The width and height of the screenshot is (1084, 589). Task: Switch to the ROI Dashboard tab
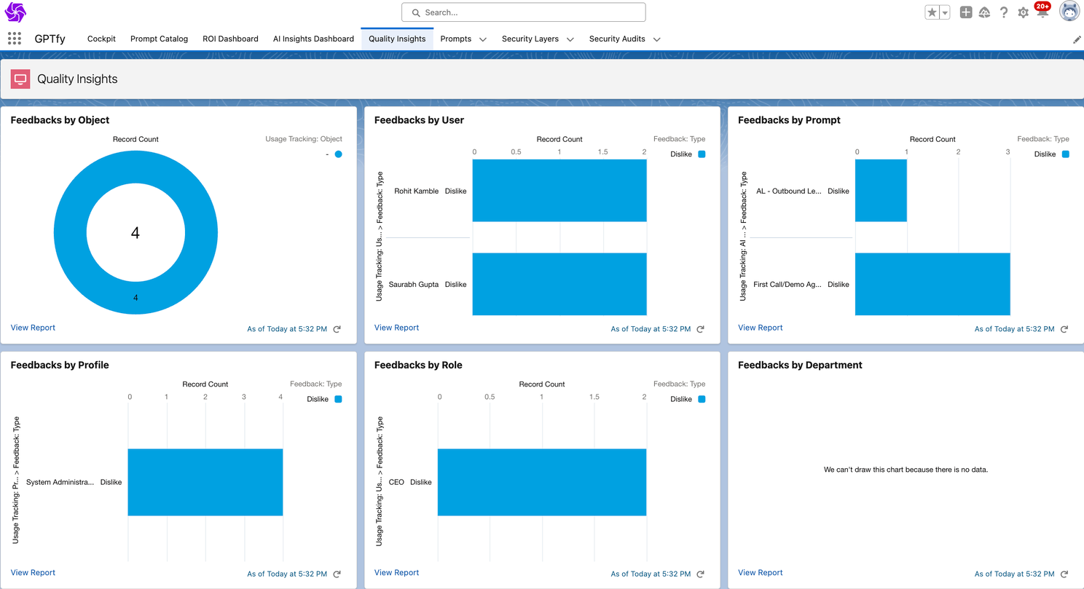[230, 39]
